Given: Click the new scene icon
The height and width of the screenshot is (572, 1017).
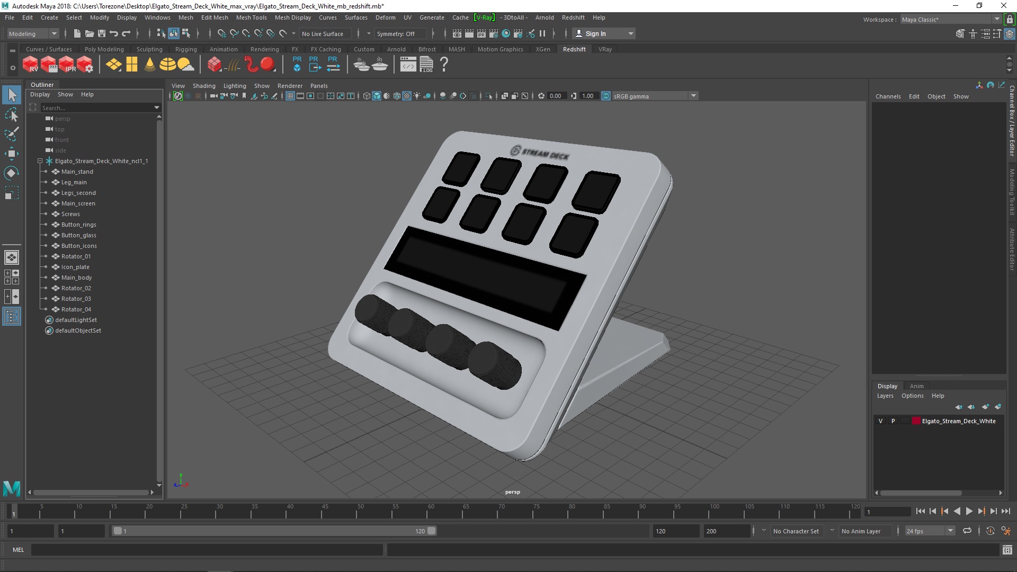Looking at the screenshot, I should tap(77, 34).
